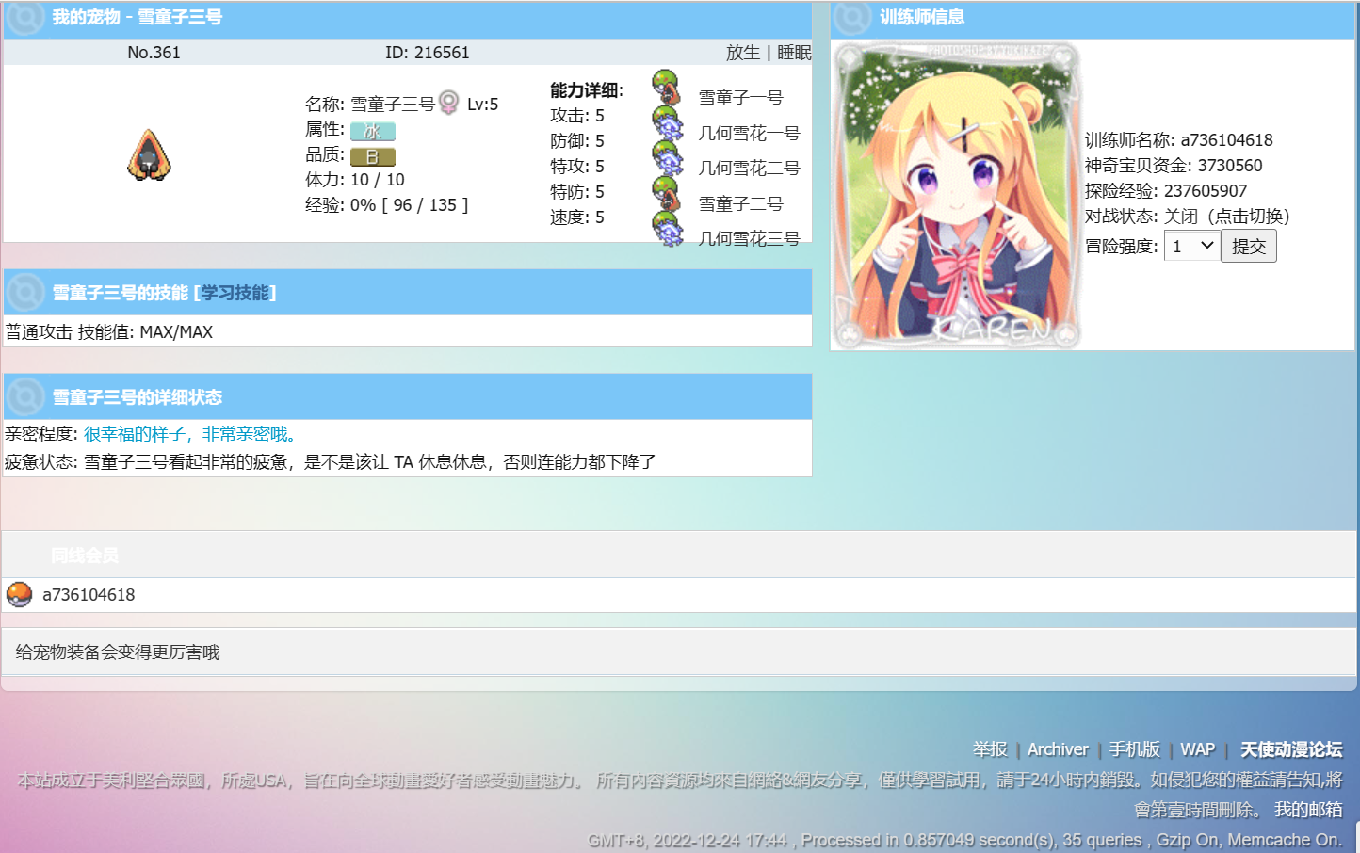The width and height of the screenshot is (1360, 853).
Task: Click the 雪童子三号的技能 header icon
Action: pos(25,293)
